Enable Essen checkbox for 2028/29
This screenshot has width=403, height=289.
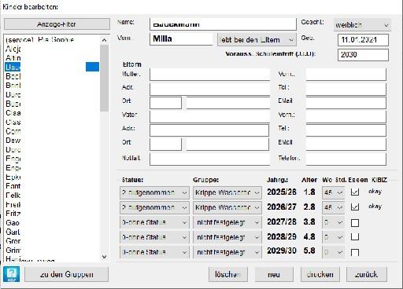355,237
